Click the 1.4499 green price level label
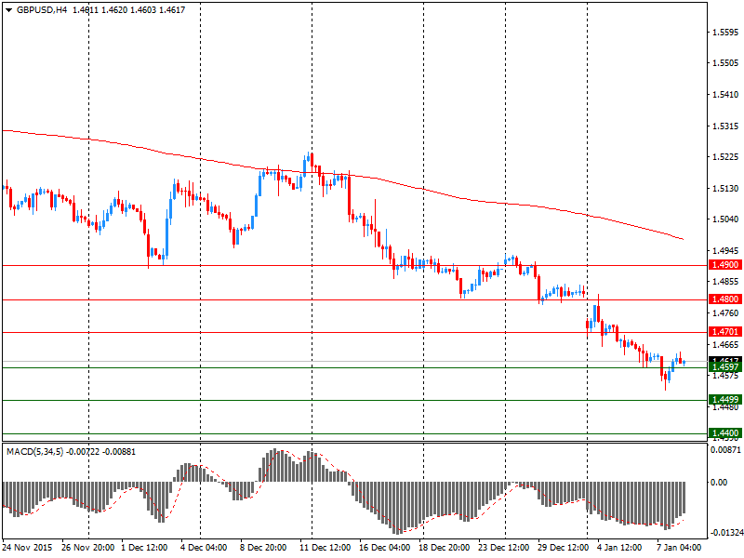744x558 pixels. coord(725,400)
